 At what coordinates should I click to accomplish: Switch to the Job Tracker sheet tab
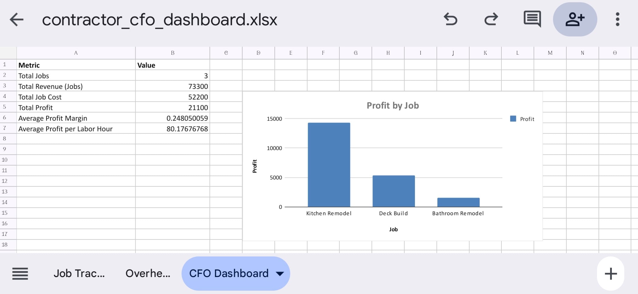(79, 273)
